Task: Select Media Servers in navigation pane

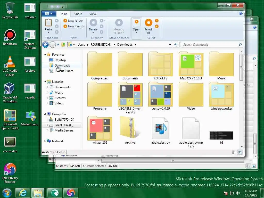Action: coord(64,130)
